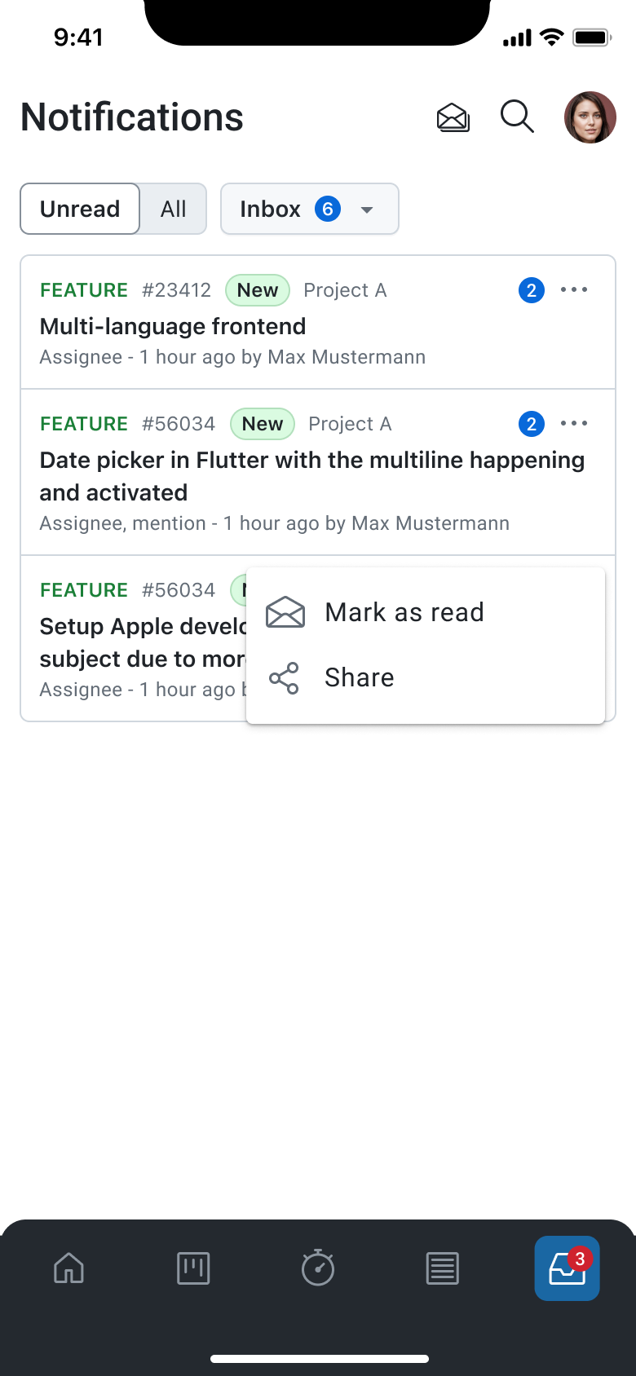Select Share in the popup menu
This screenshot has width=636, height=1376.
pyautogui.click(x=359, y=677)
